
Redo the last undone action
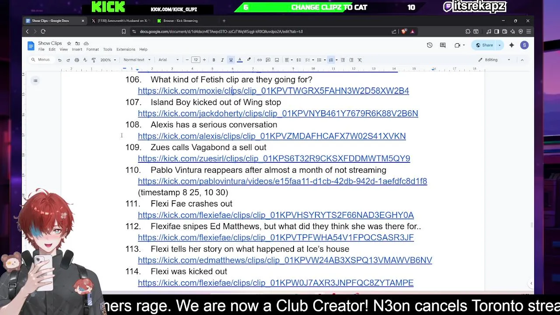tap(68, 60)
